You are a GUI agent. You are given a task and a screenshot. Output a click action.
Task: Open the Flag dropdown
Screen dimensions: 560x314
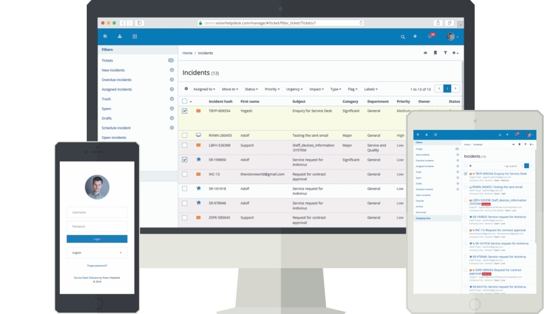[353, 89]
